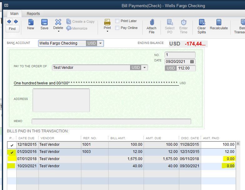Delete this bill payment
Image resolution: width=245 pixels, height=190 pixels.
[x=58, y=24]
